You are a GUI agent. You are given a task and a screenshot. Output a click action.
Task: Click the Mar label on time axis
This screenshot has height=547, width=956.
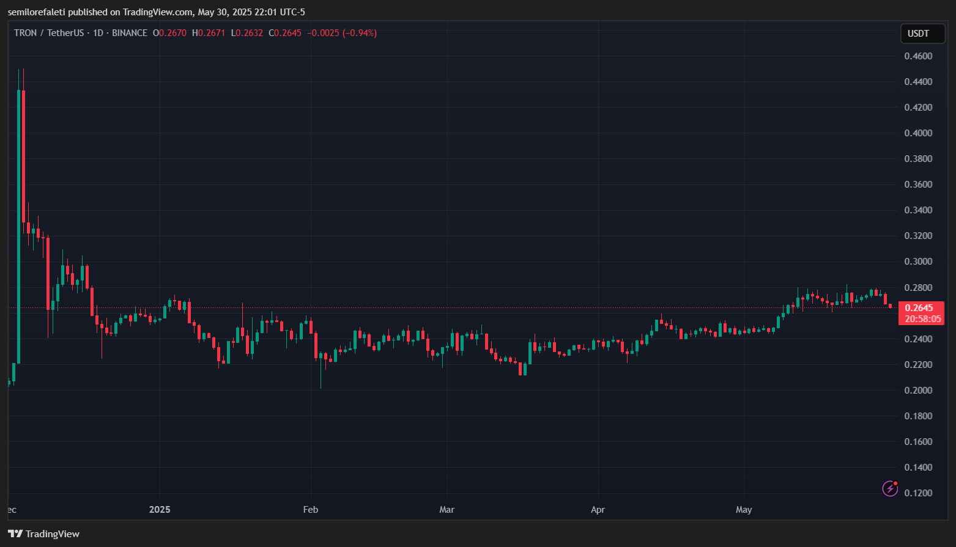(447, 510)
